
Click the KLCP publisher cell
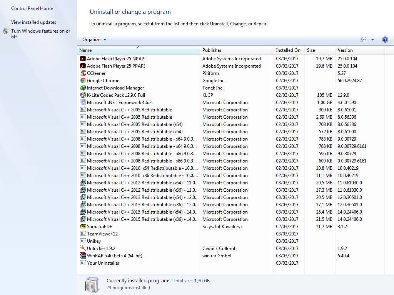tap(208, 95)
